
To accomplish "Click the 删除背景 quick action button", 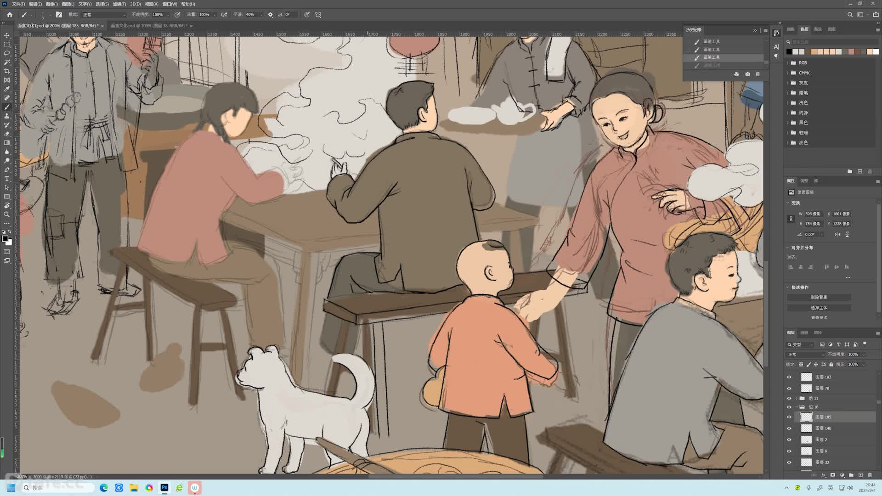I will 819,298.
